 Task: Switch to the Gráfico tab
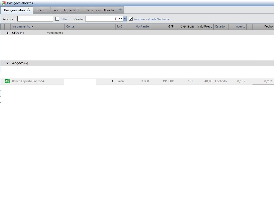click(42, 10)
